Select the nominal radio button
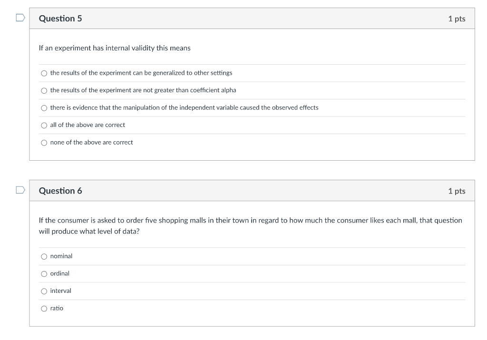This screenshot has height=340, width=487. [x=44, y=256]
